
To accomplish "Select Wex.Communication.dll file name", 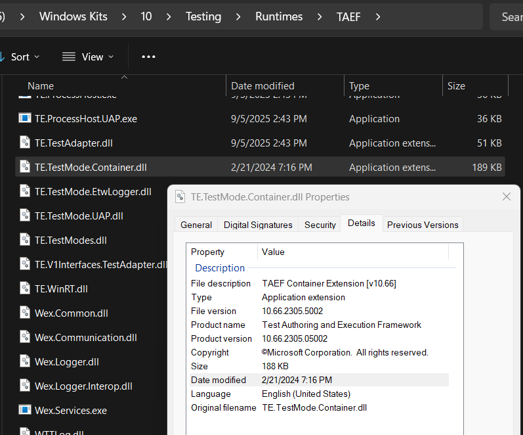I will point(86,338).
